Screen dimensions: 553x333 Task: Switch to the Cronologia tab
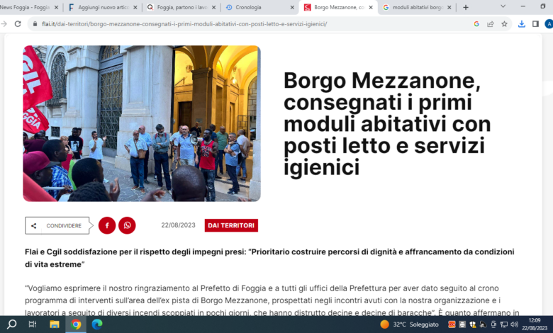tap(260, 7)
